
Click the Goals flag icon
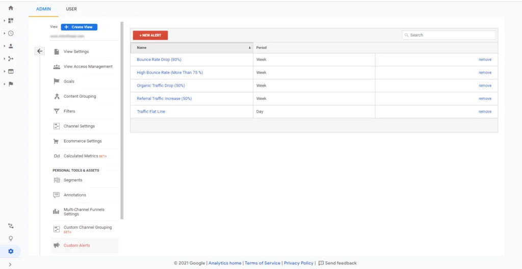57,82
